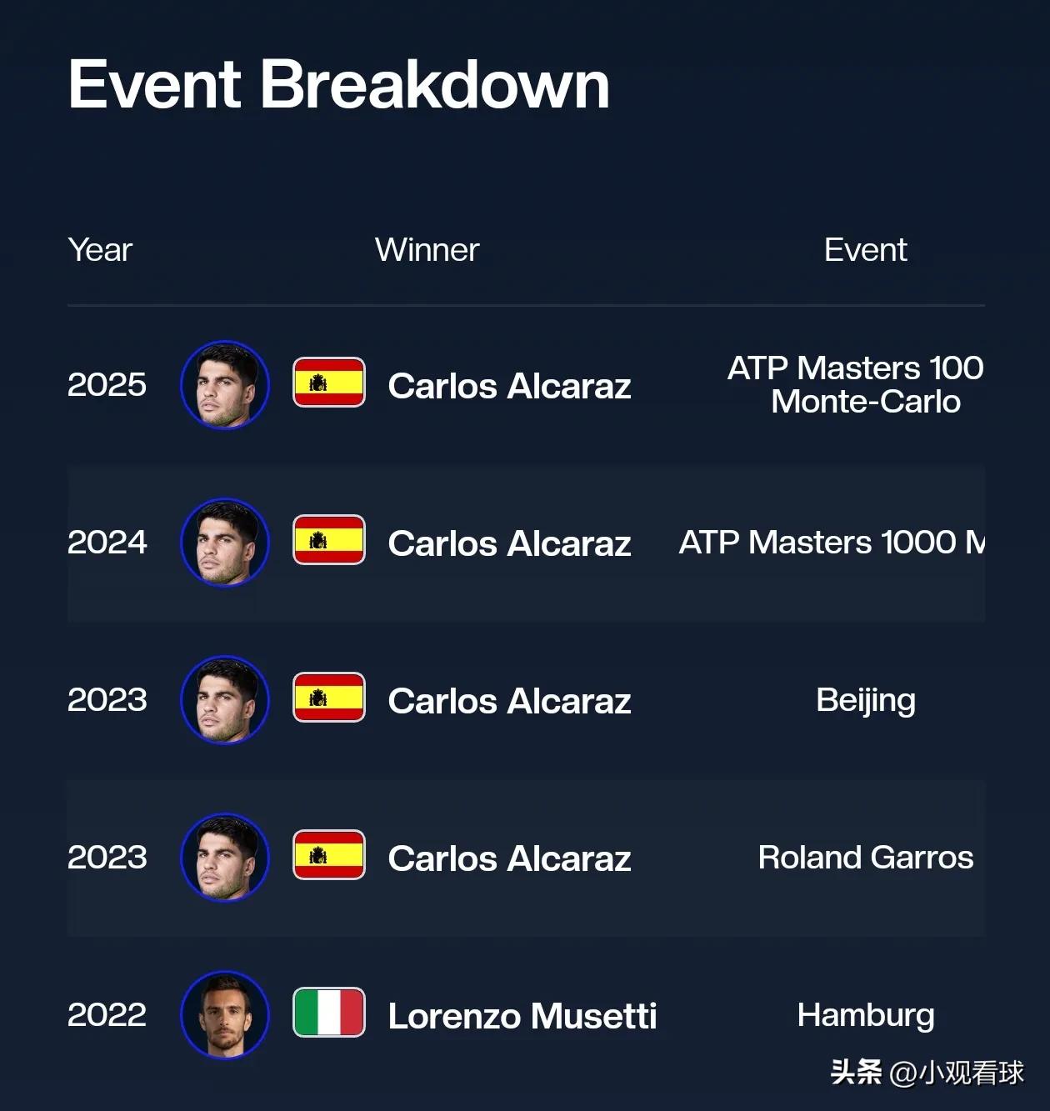Click the Italian flag icon next to Musetti

point(329,1013)
